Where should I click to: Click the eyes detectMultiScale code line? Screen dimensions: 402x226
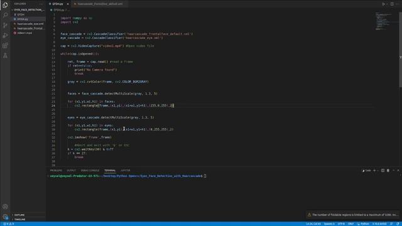tap(111, 117)
